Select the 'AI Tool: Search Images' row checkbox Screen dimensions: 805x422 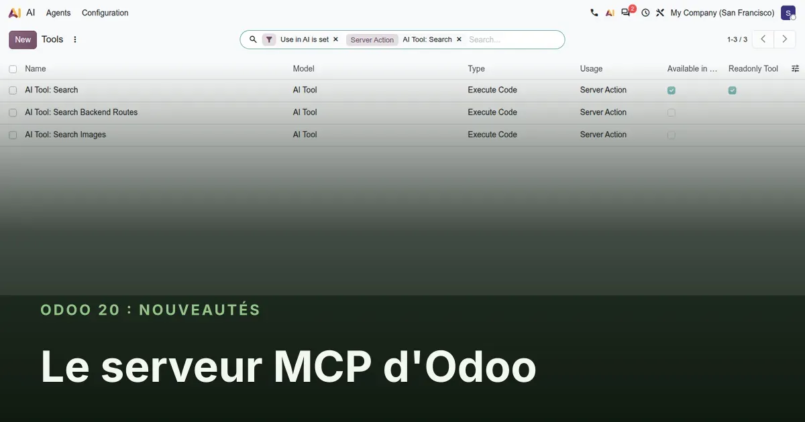point(13,135)
